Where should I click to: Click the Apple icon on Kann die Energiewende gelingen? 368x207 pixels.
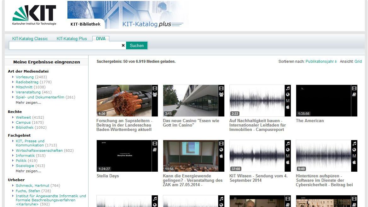click(x=221, y=156)
